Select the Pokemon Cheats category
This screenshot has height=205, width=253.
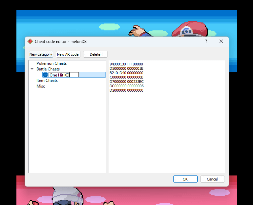52,63
